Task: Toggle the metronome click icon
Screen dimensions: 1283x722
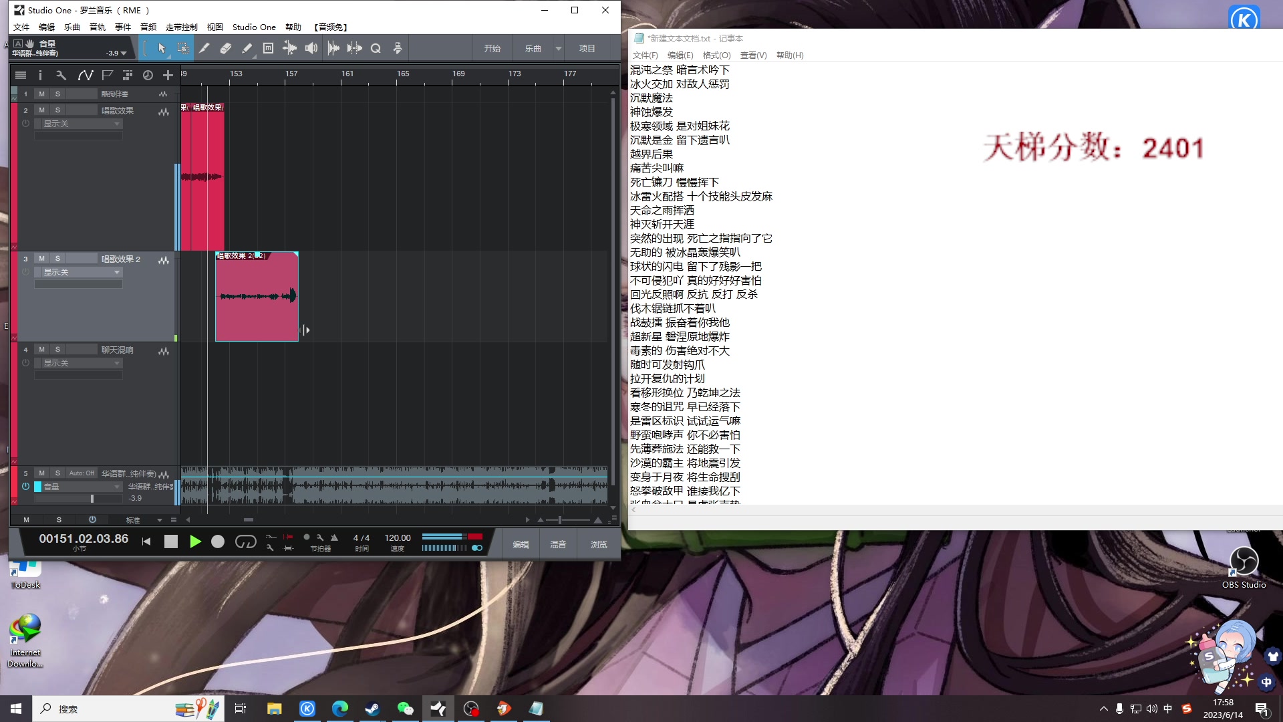Action: pyautogui.click(x=334, y=537)
